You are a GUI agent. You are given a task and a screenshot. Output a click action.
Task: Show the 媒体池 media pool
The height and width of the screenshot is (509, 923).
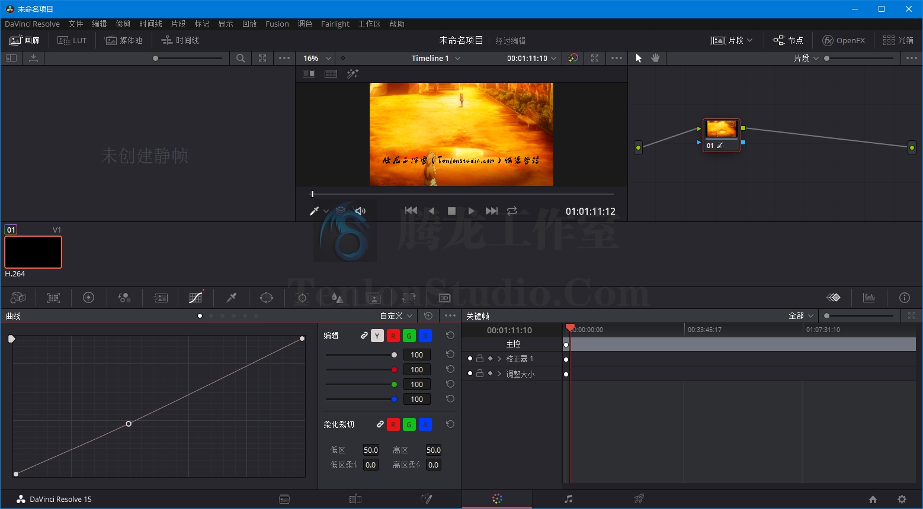(x=124, y=40)
